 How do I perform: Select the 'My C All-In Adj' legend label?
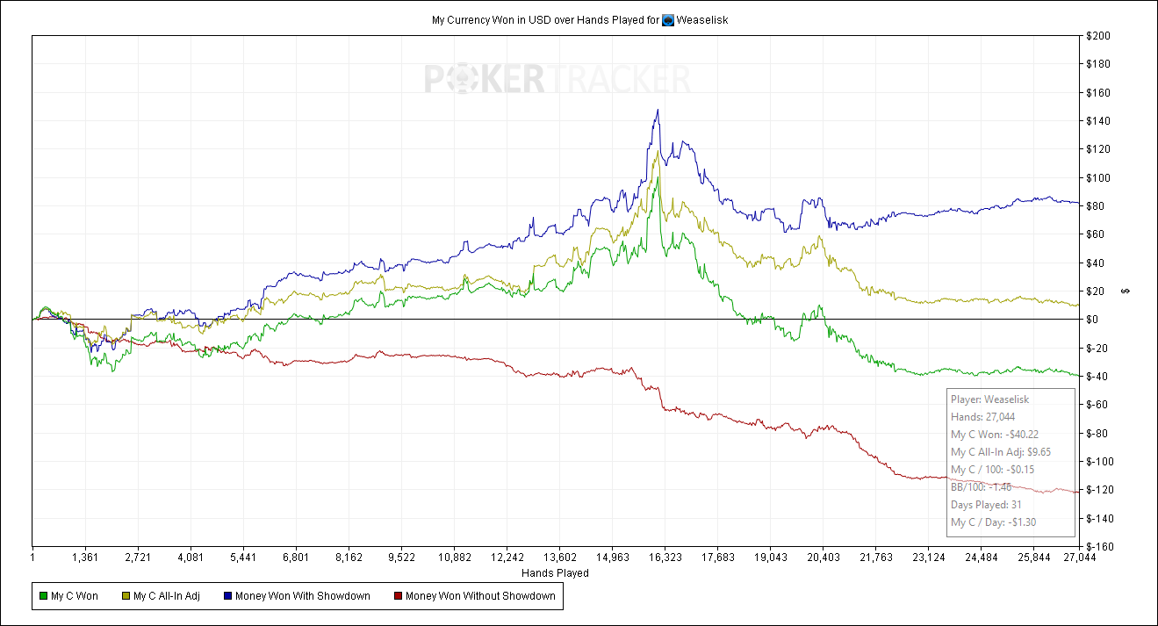[x=167, y=596]
